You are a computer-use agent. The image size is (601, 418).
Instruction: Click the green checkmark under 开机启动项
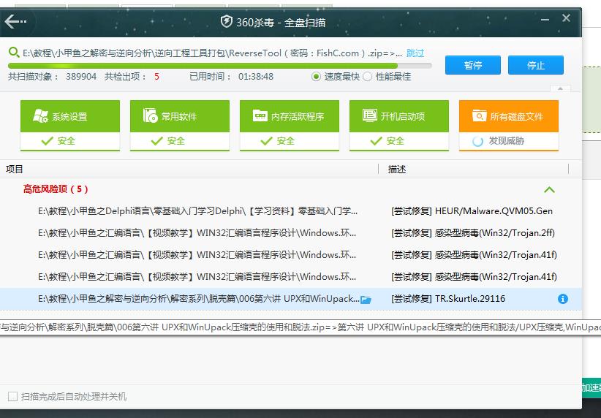coord(376,141)
